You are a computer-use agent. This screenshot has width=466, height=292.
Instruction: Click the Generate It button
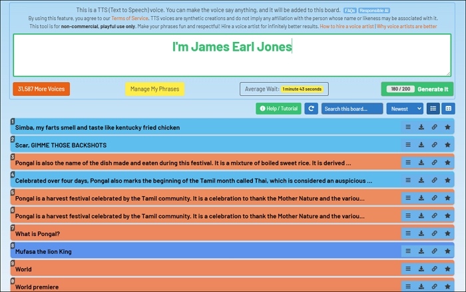(x=417, y=89)
